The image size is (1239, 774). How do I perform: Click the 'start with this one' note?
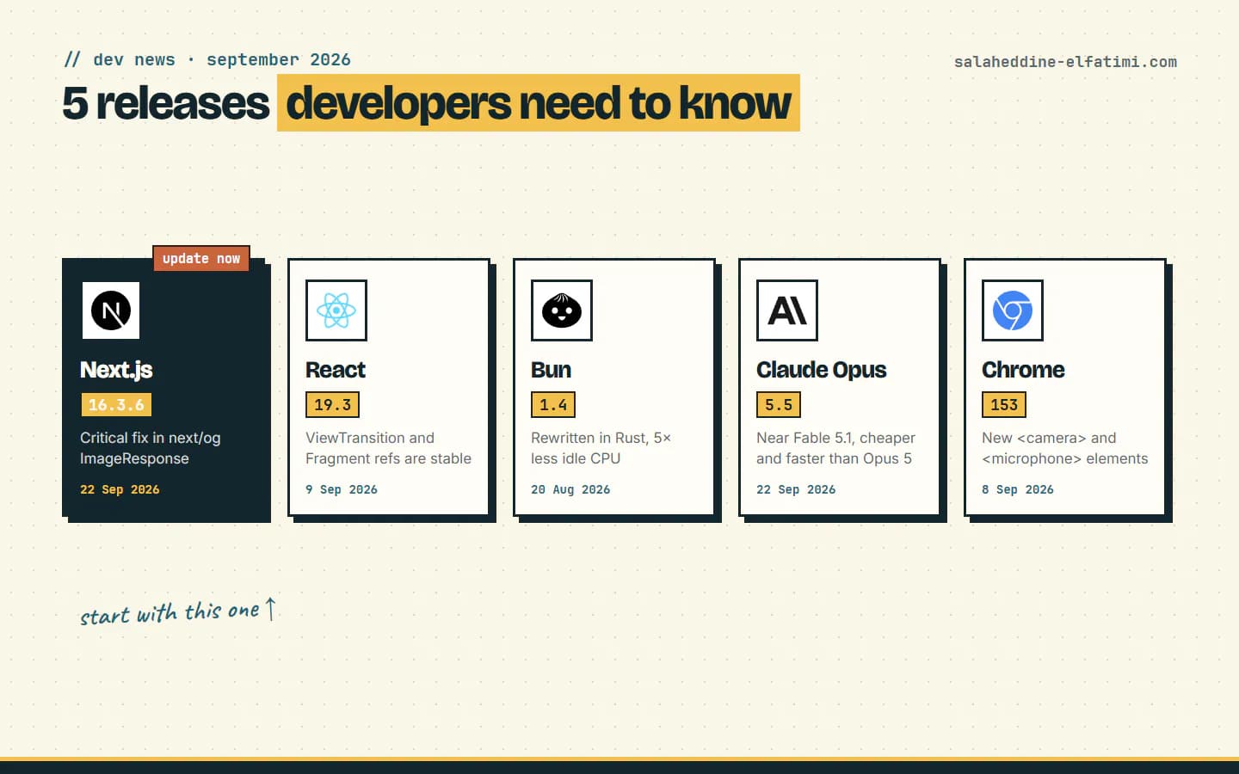pyautogui.click(x=178, y=611)
